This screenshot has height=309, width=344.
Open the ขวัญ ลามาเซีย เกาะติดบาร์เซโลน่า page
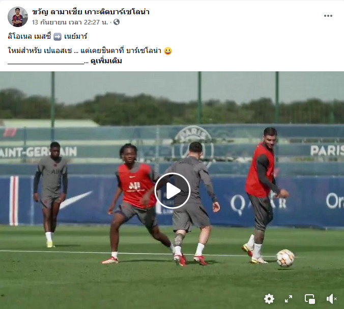click(91, 12)
